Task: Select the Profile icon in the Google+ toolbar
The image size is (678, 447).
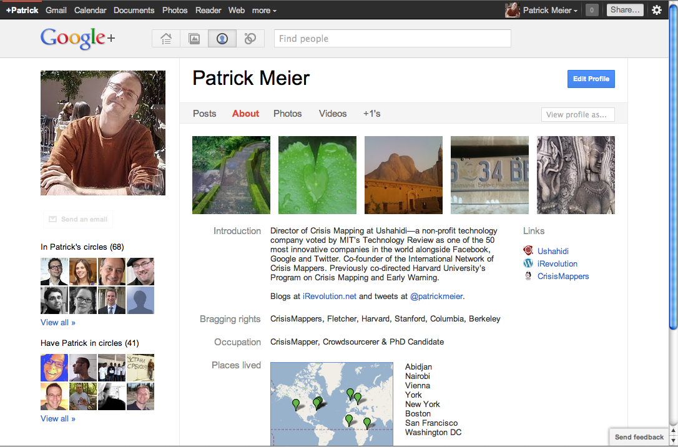Action: coord(222,39)
